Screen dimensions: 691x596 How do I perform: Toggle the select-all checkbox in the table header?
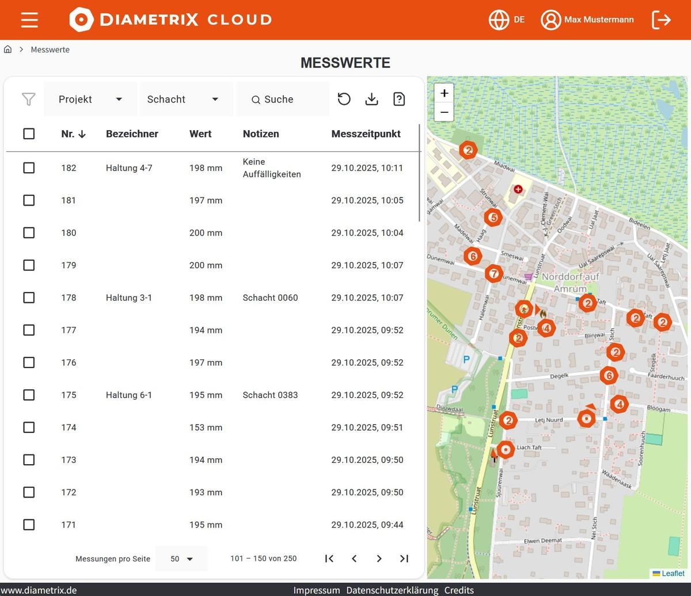(x=29, y=134)
